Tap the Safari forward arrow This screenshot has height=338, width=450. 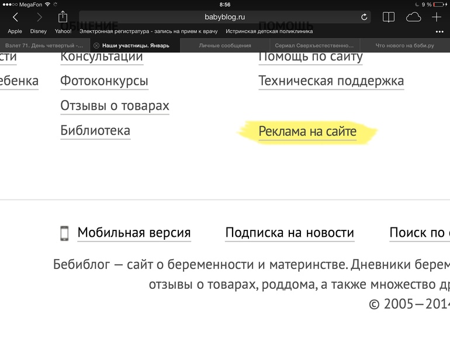pos(39,17)
